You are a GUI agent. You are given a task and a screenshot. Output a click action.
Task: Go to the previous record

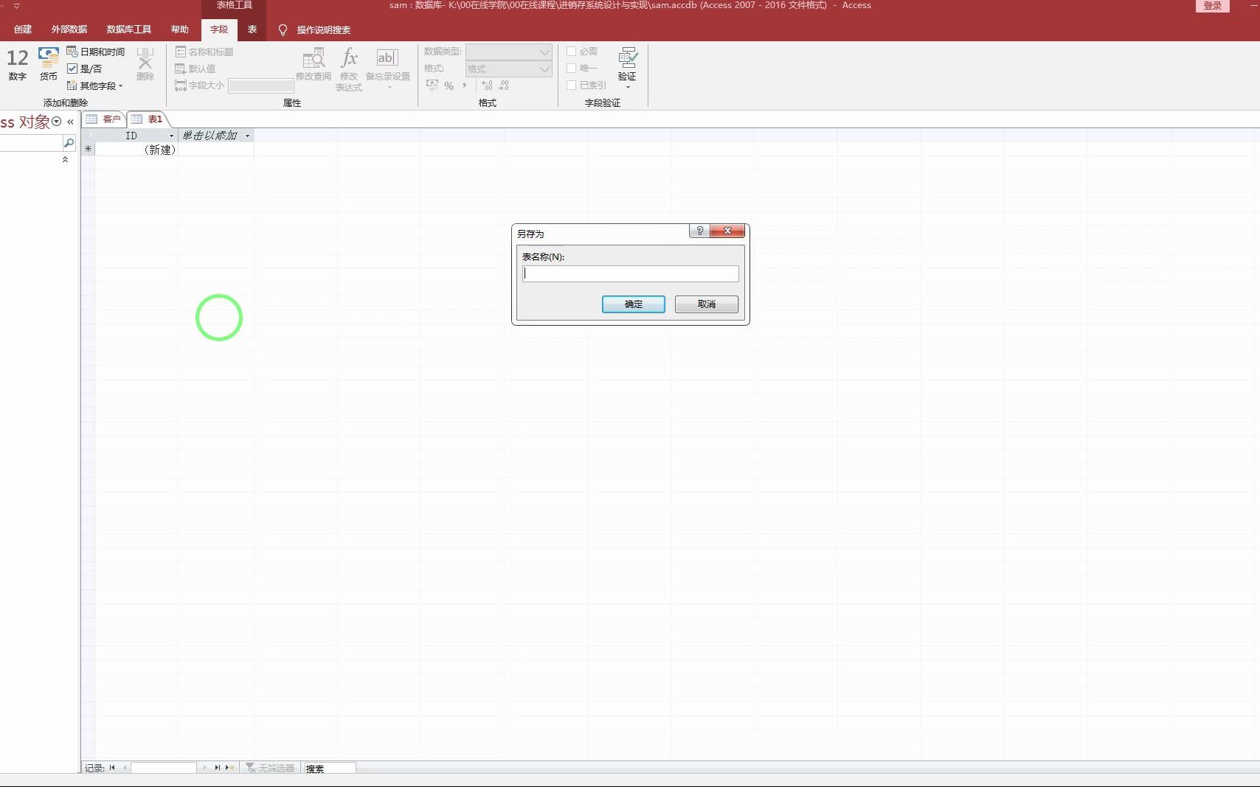coord(125,768)
